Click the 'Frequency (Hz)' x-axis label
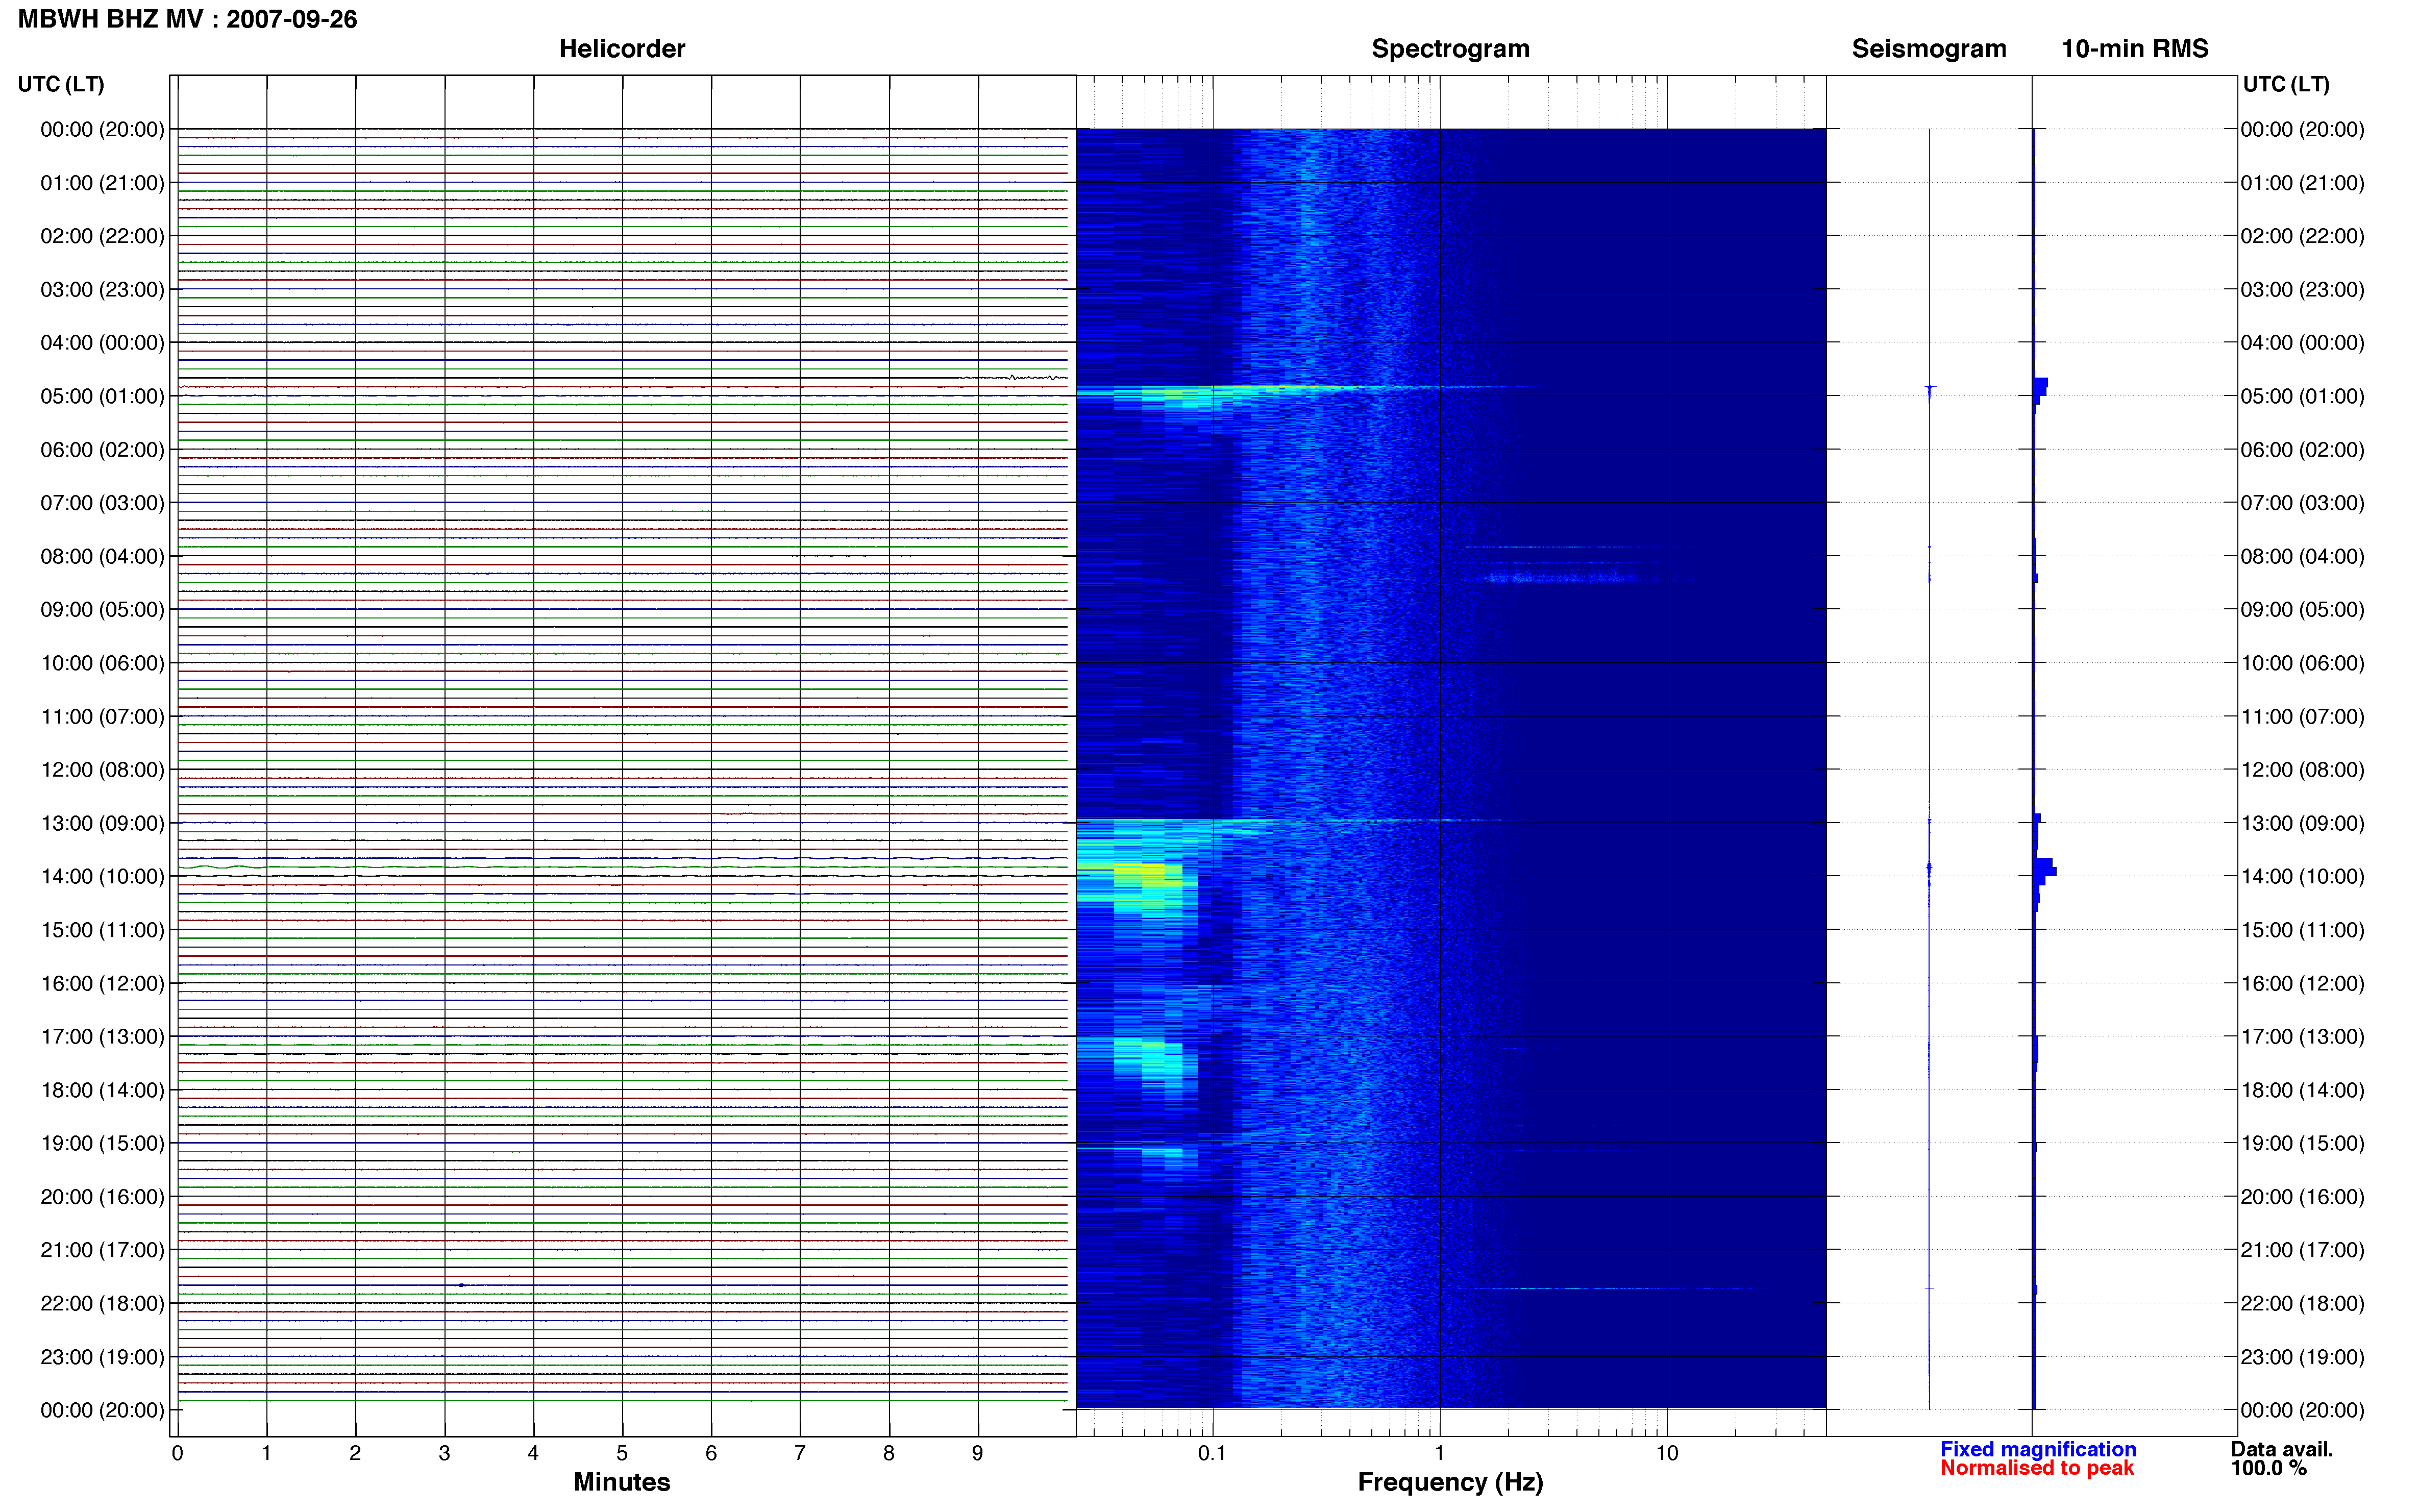This screenshot has height=1512, width=2419. tap(1450, 1482)
